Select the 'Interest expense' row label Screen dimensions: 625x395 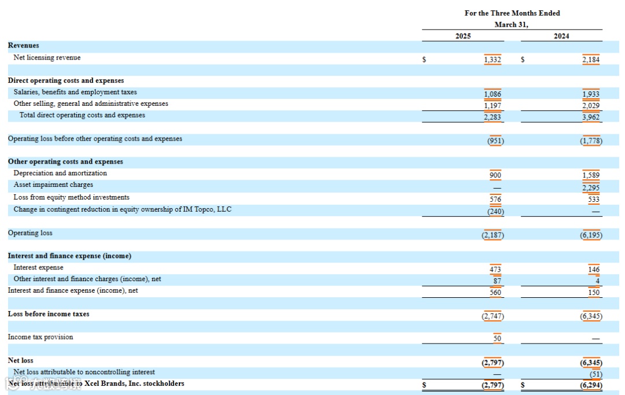tap(38, 268)
